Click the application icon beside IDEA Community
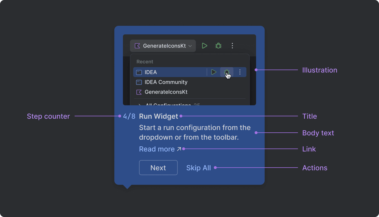 (139, 82)
